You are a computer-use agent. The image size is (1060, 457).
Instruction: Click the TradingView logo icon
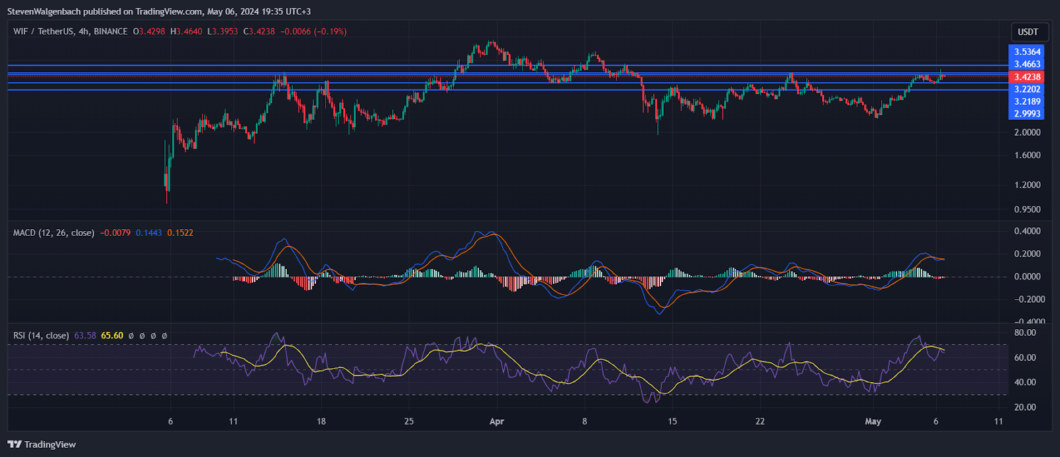tap(15, 444)
